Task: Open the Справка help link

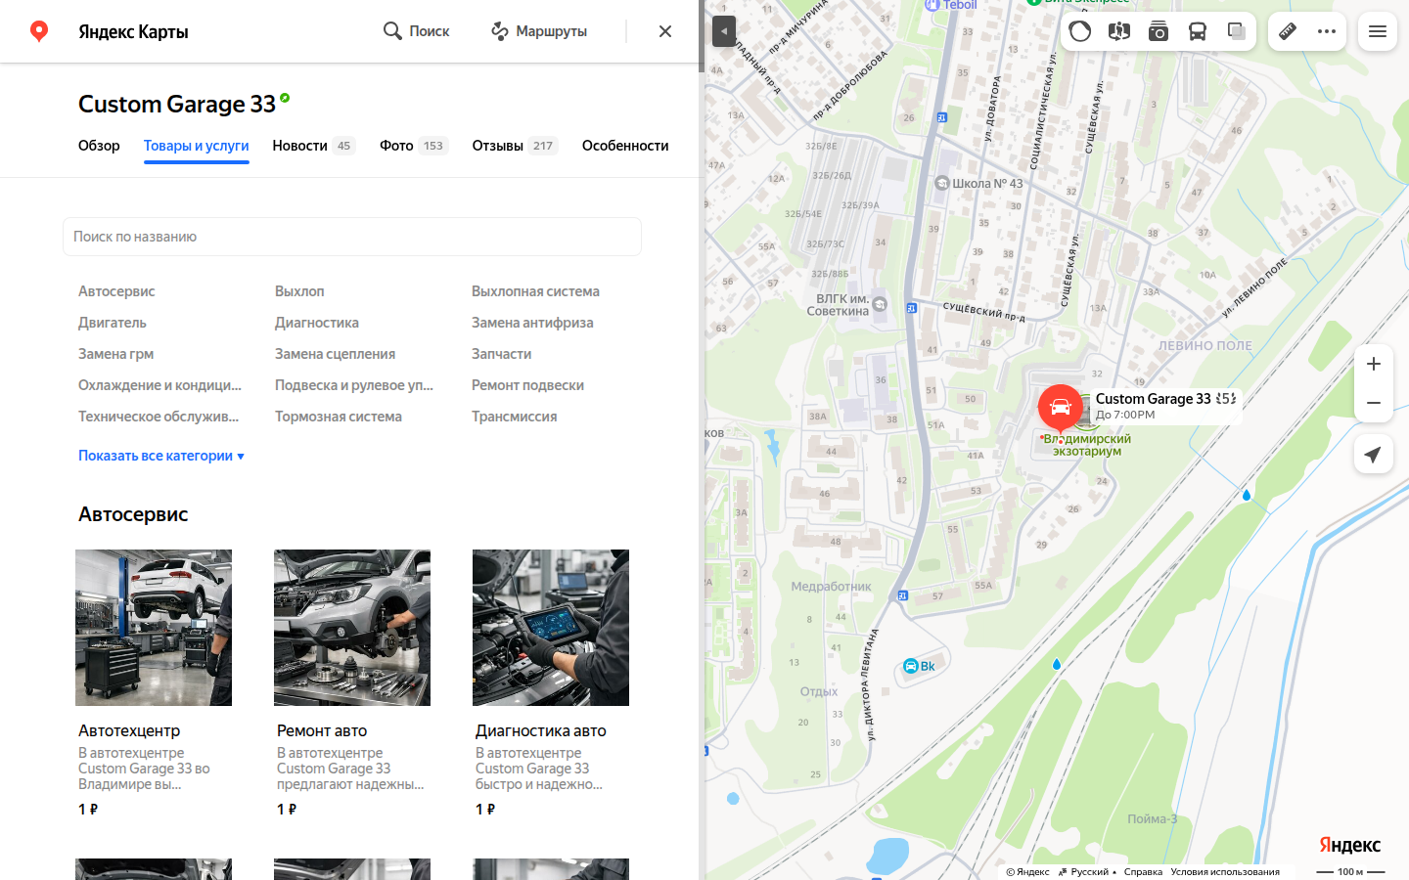Action: point(1143,872)
